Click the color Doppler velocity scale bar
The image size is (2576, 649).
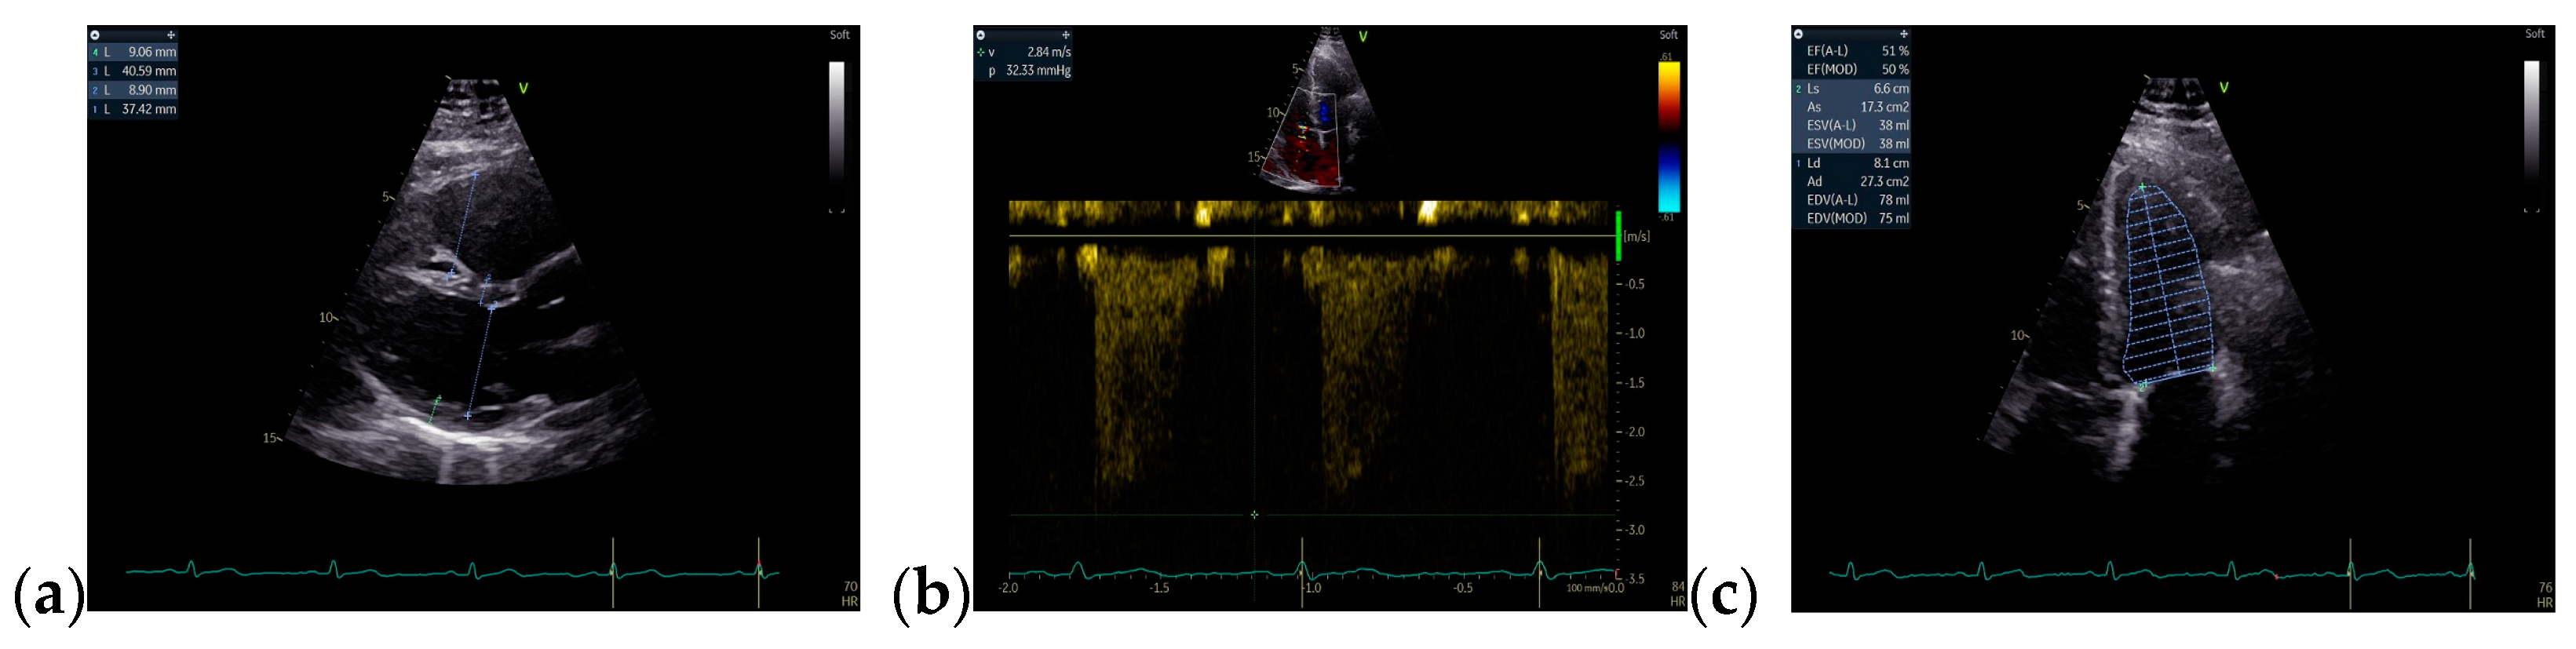pos(1669,136)
